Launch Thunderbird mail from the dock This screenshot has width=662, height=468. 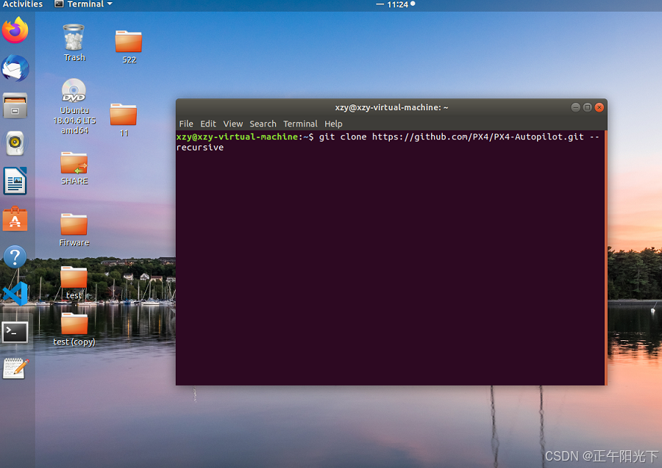(x=15, y=68)
